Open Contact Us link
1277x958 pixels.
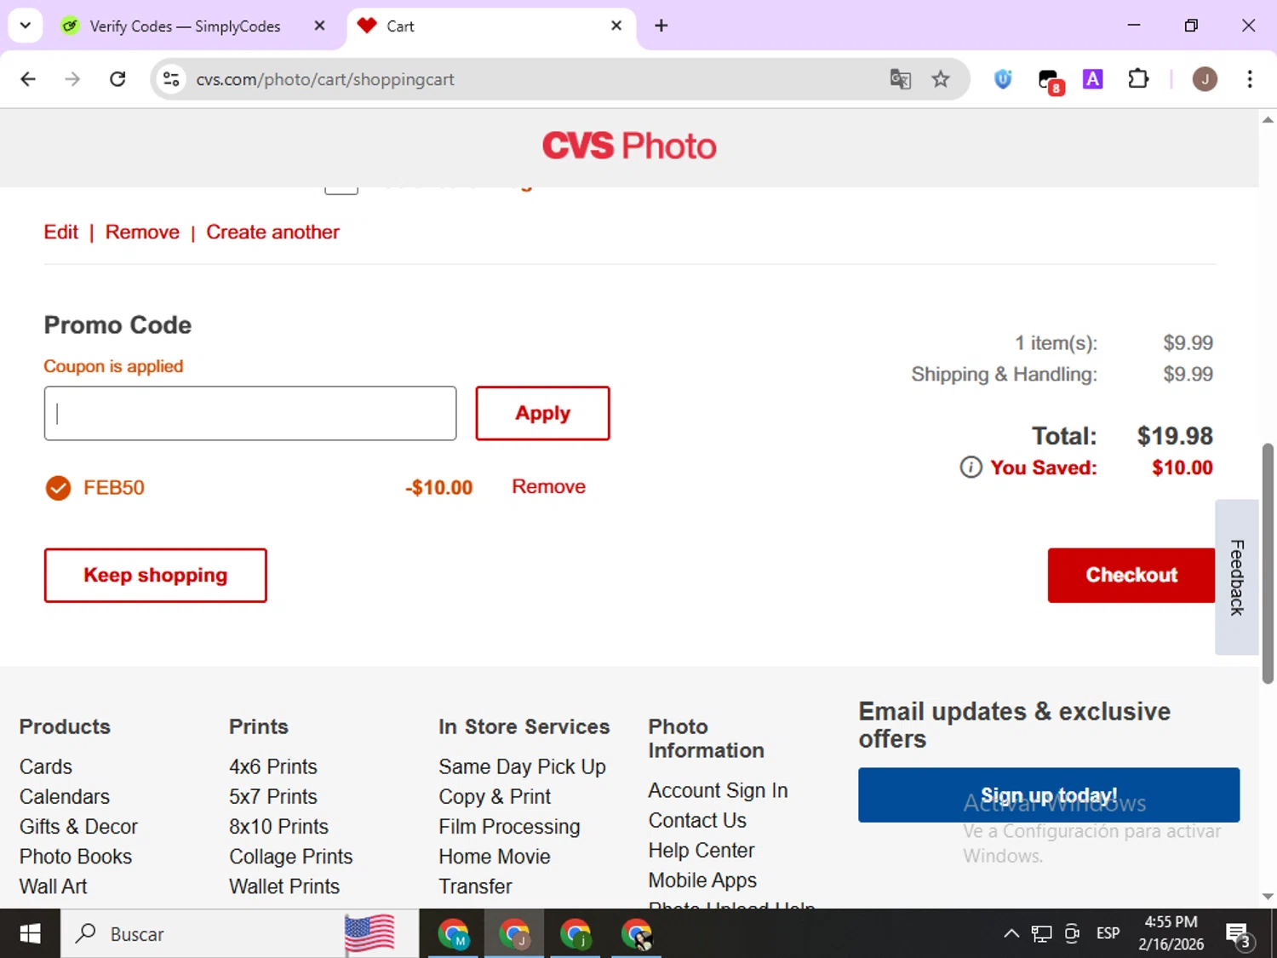[697, 821]
